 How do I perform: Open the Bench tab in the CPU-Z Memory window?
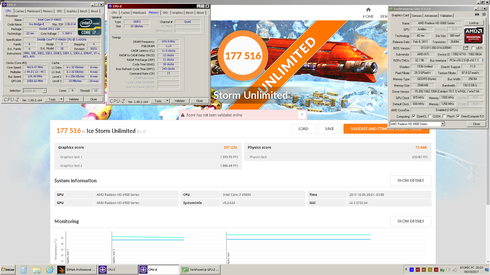pyautogui.click(x=189, y=13)
